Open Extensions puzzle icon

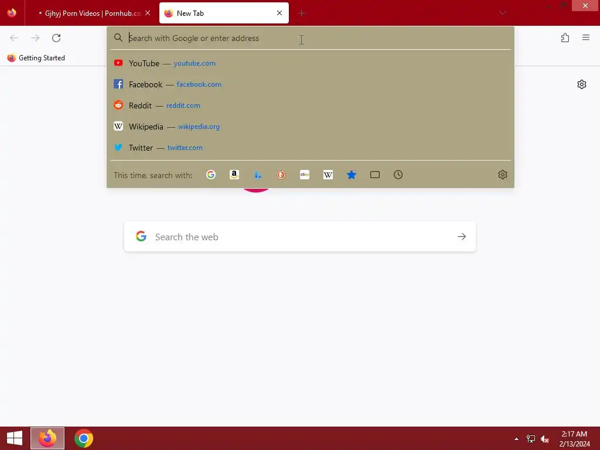(565, 38)
